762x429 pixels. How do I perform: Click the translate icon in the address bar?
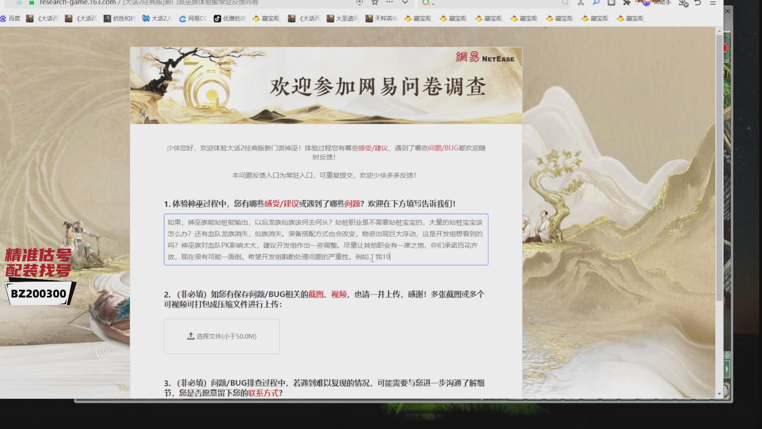[359, 3]
